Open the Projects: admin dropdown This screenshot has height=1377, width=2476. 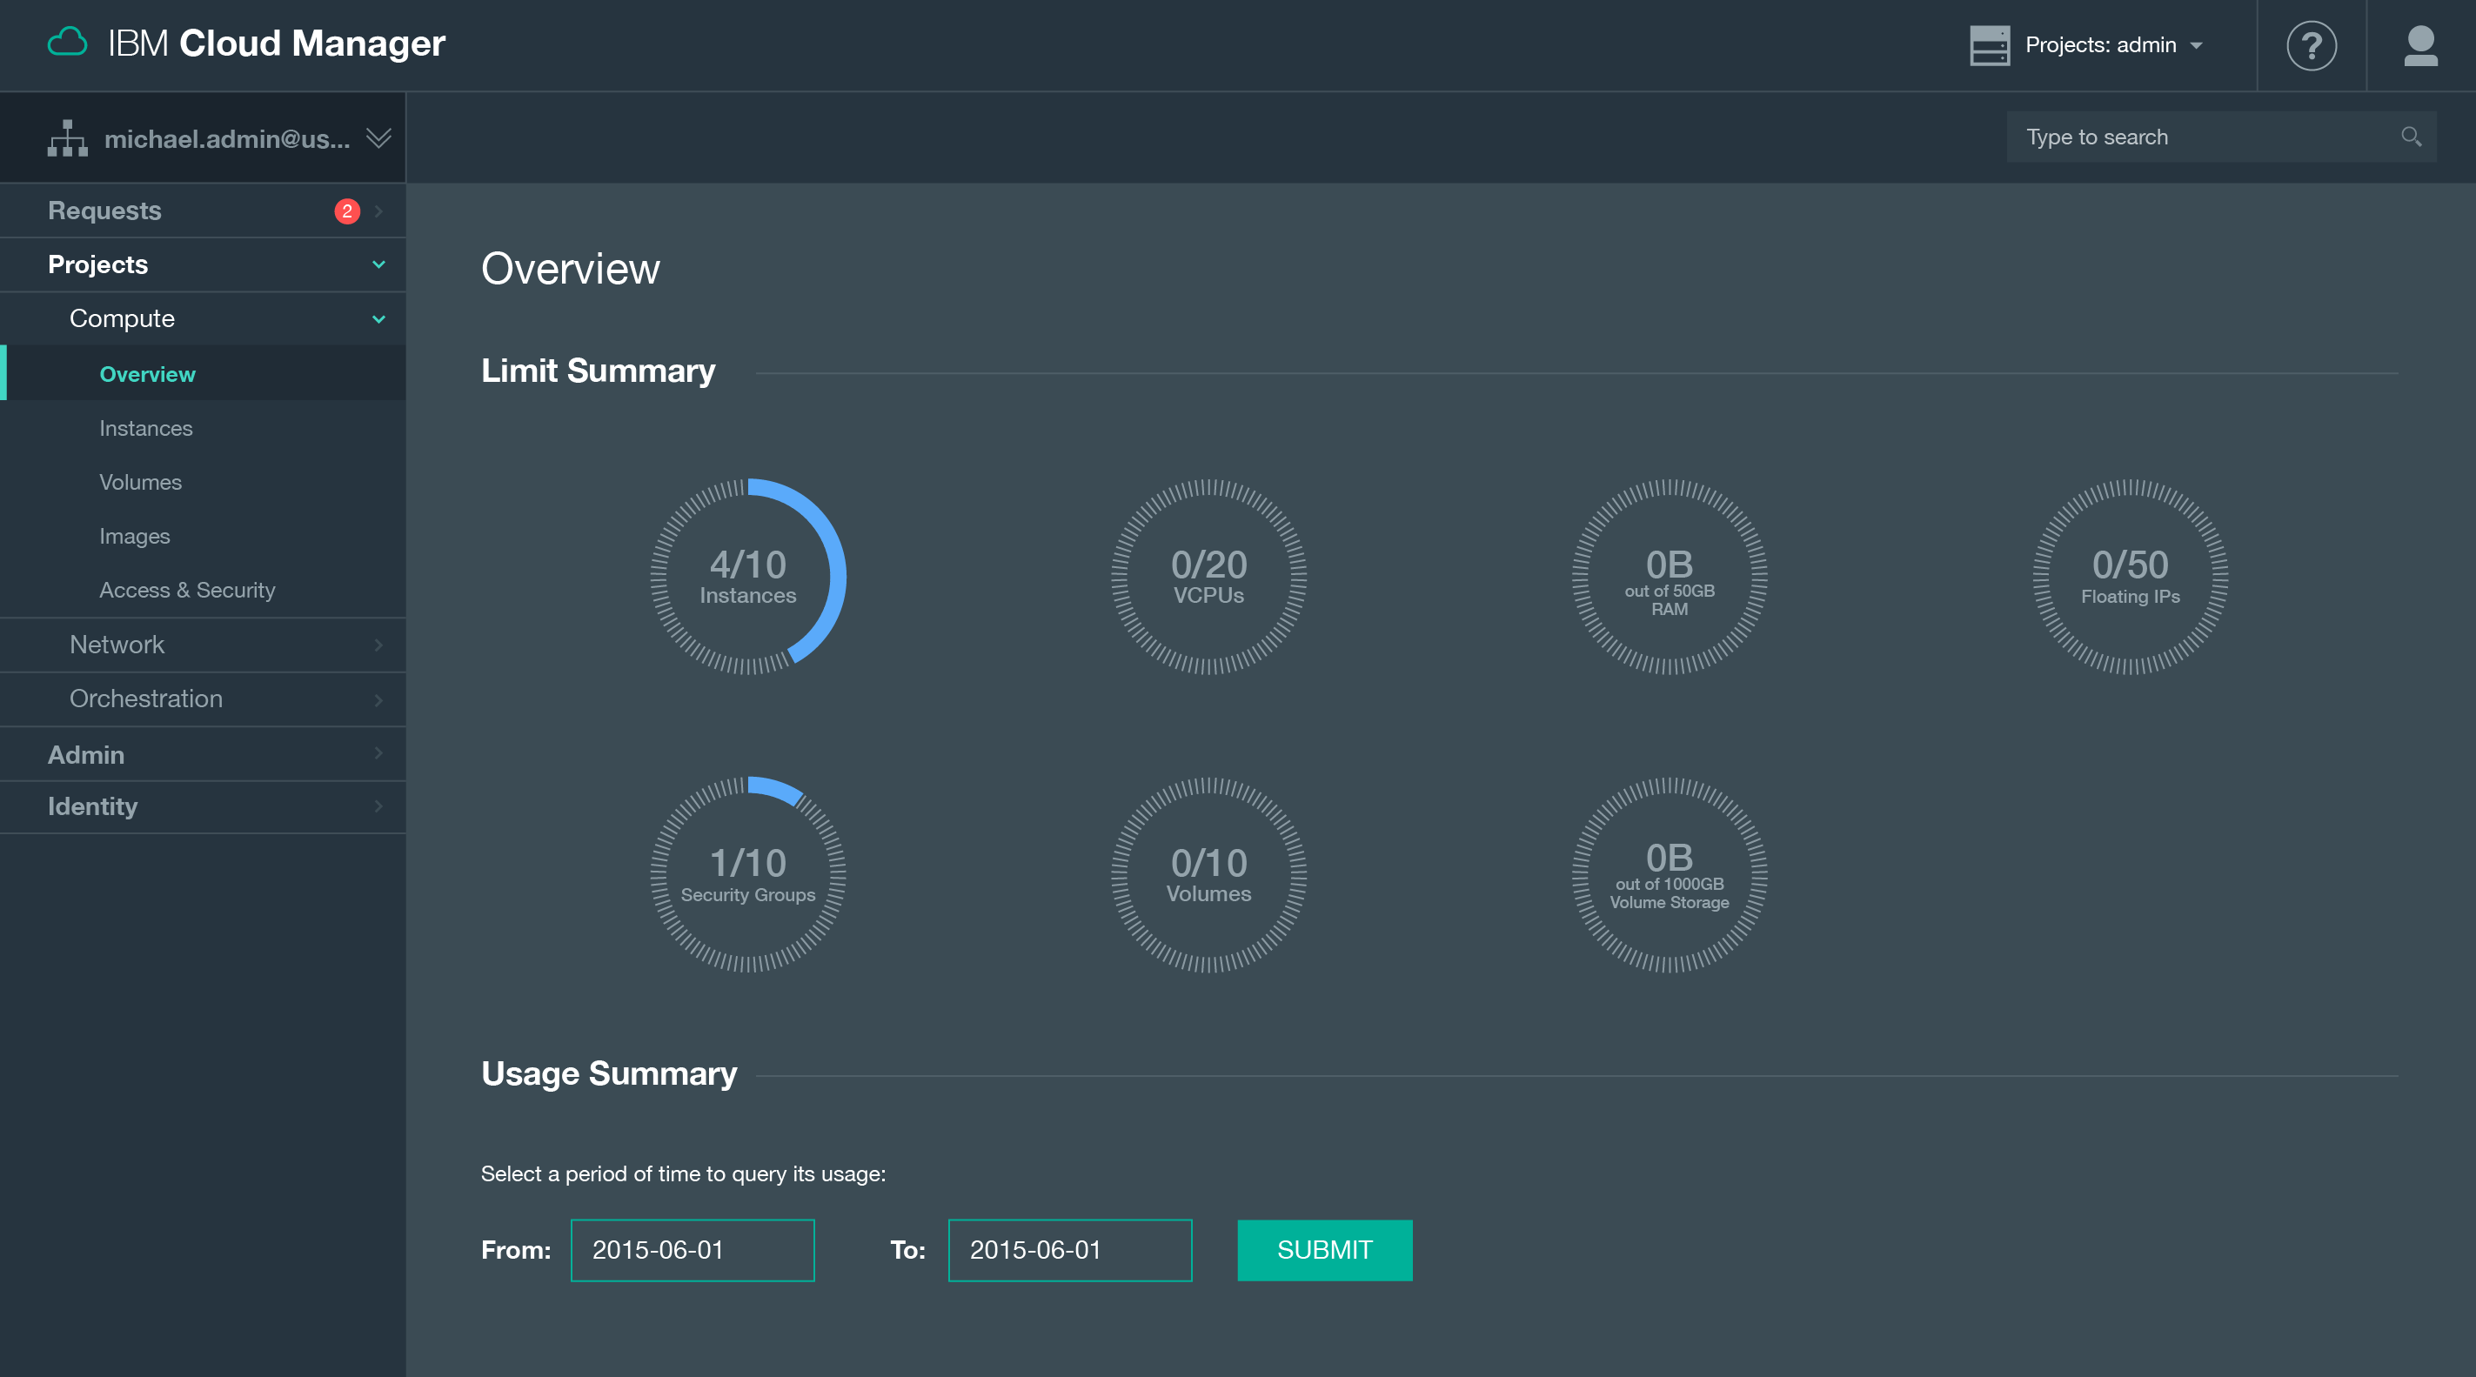pos(2112,45)
